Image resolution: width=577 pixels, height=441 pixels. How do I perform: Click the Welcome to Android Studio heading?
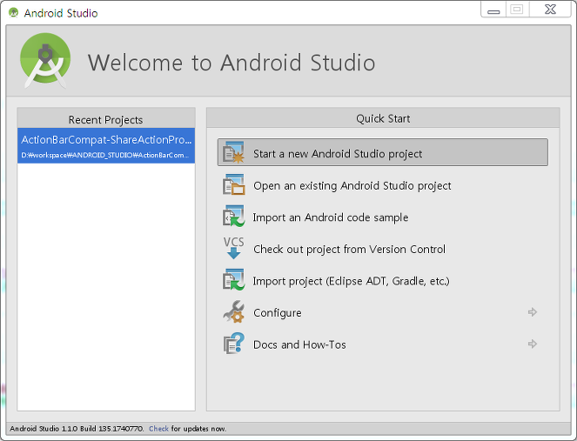coord(231,63)
